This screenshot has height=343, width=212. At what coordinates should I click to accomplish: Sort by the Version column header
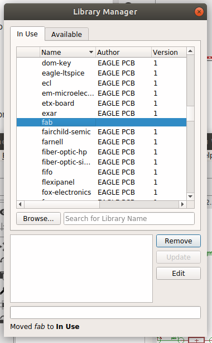pyautogui.click(x=169, y=52)
